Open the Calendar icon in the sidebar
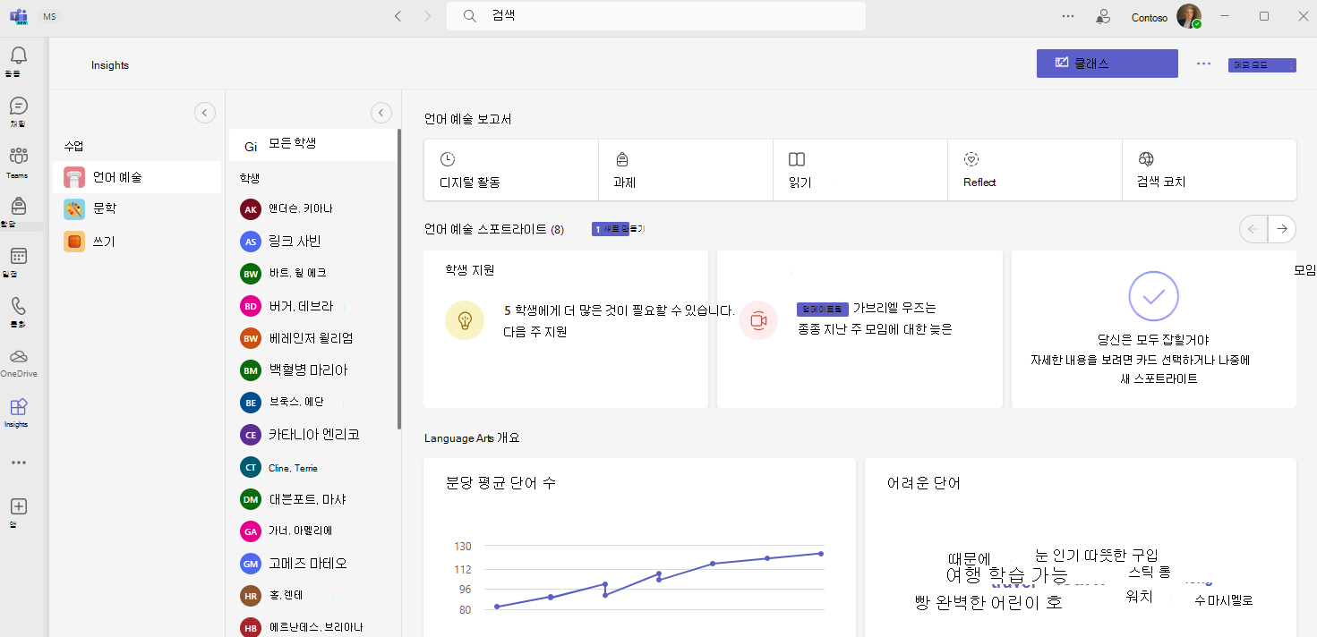This screenshot has height=637, width=1317. click(x=18, y=256)
